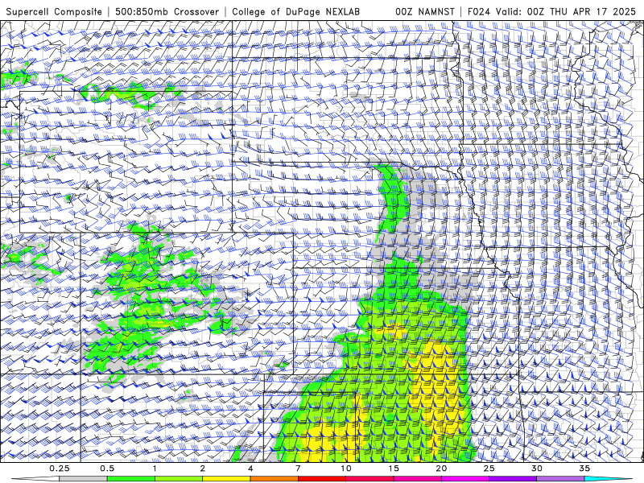Click the legend value 20
Image resolution: width=644 pixels, height=483 pixels.
click(x=441, y=469)
